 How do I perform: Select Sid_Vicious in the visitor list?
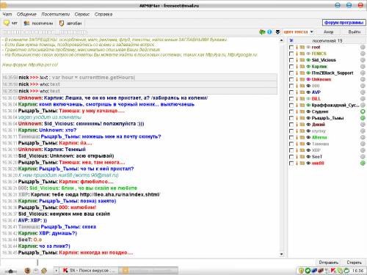click(x=324, y=60)
